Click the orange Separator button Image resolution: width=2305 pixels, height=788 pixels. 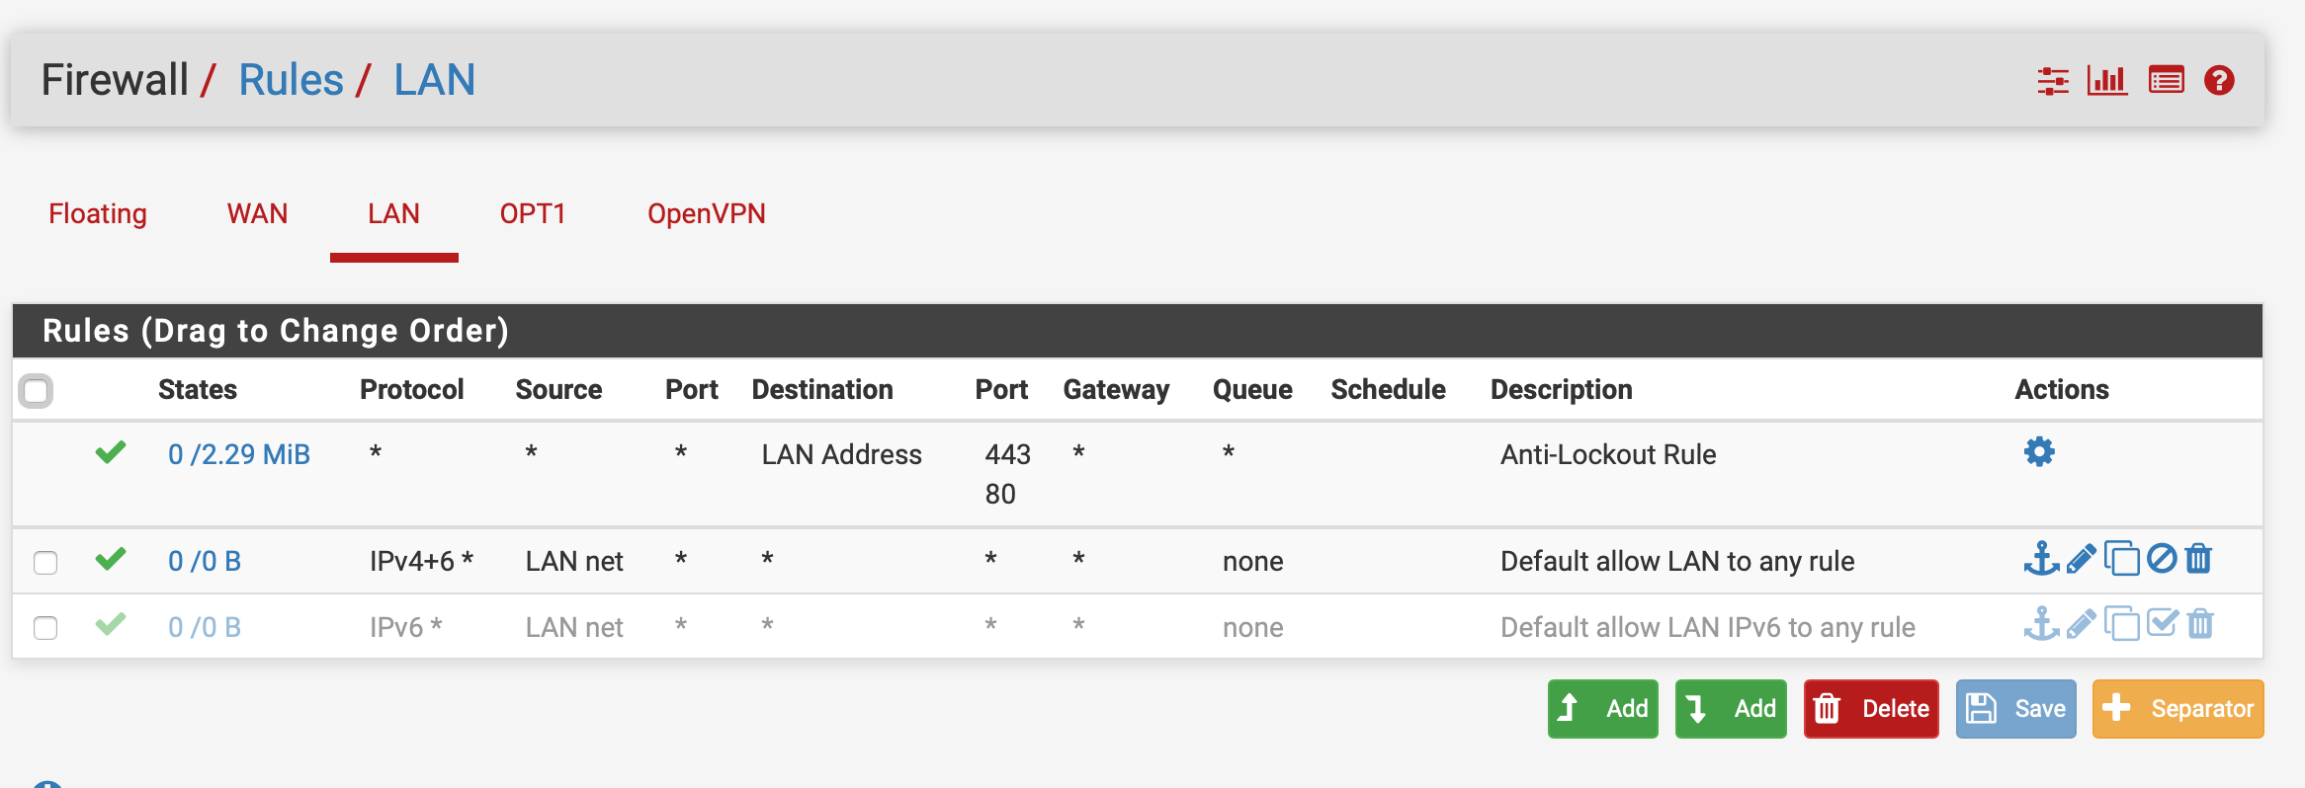pos(2177,709)
